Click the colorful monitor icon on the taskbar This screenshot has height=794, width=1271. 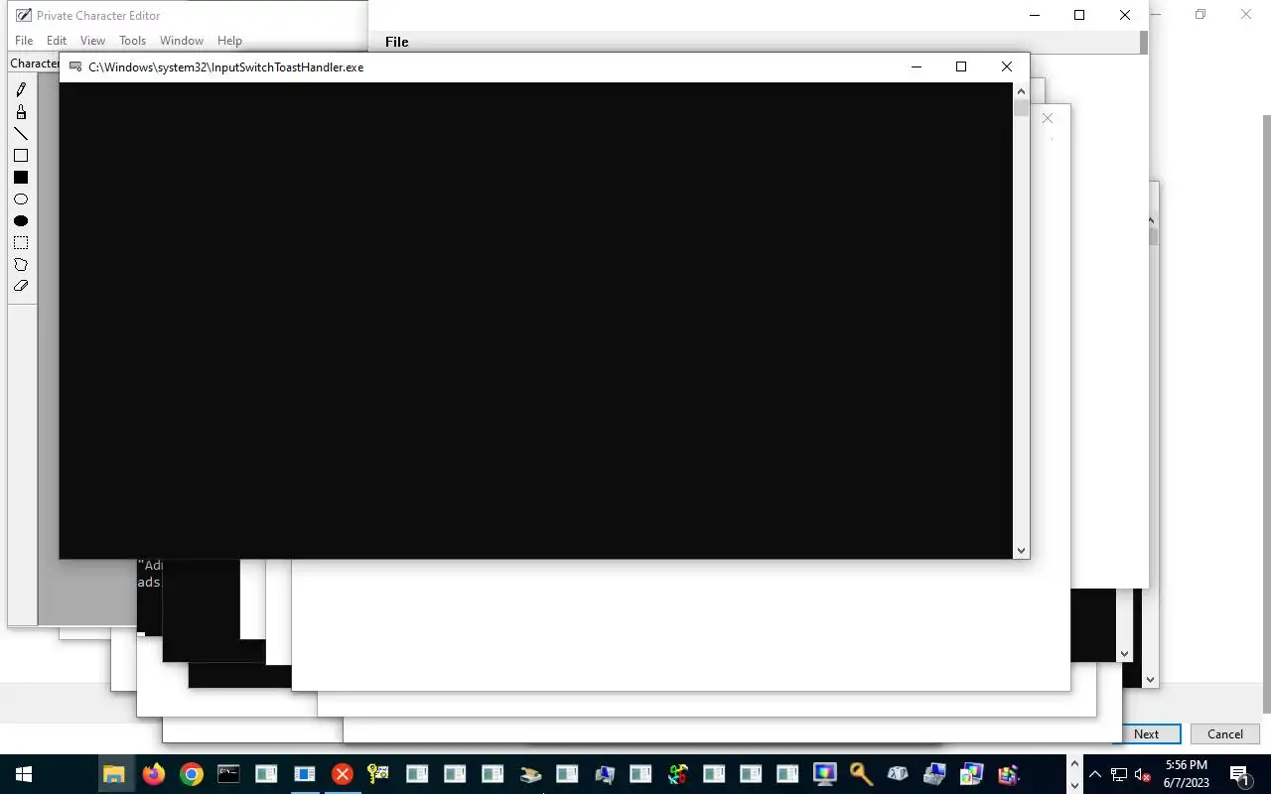pyautogui.click(x=823, y=774)
